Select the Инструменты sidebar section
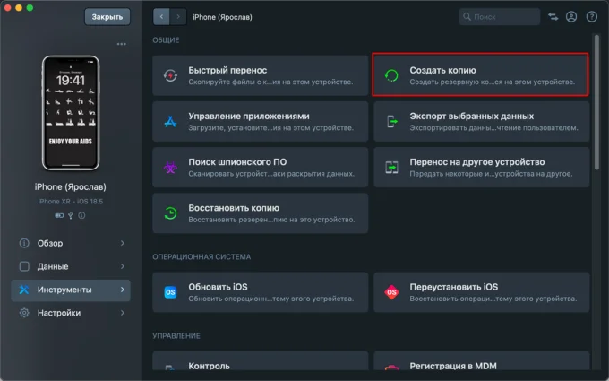Viewport: 609px width, 381px height. tap(71, 290)
